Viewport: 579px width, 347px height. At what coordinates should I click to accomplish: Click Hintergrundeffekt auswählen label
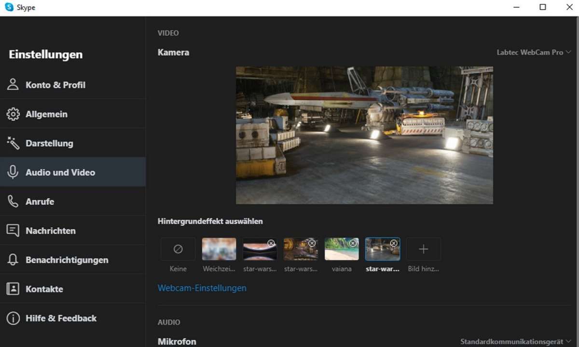[210, 222]
